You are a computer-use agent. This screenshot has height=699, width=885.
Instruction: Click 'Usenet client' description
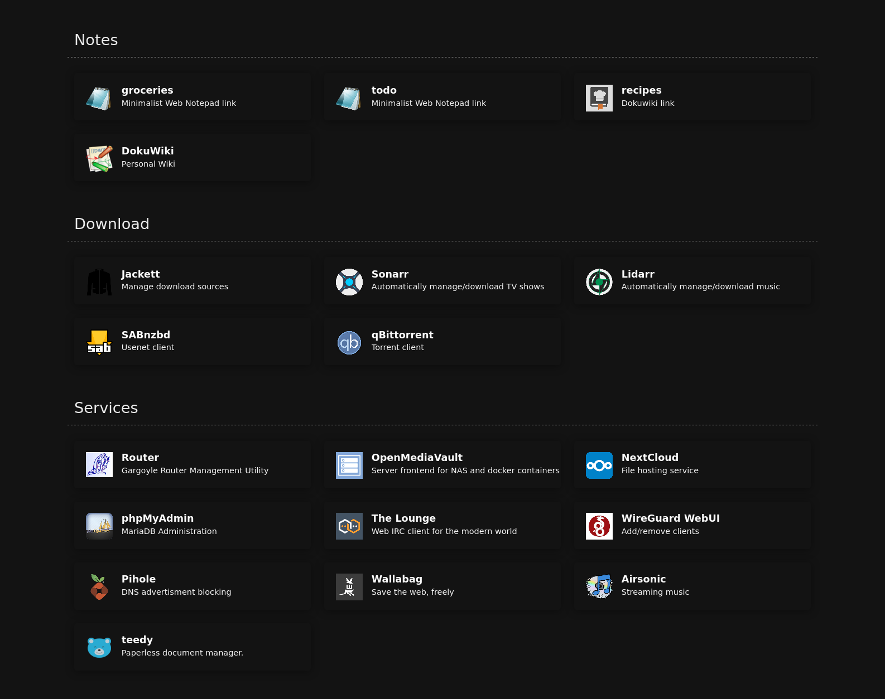[148, 347]
